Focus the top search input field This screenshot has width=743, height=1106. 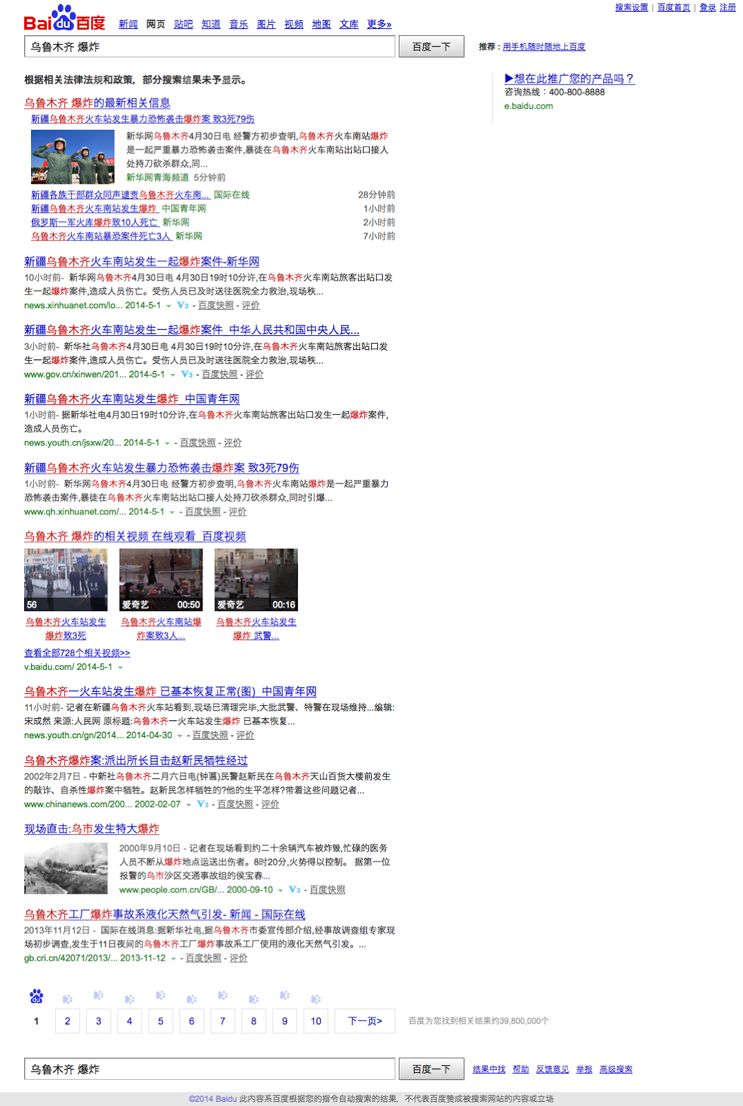tap(209, 46)
